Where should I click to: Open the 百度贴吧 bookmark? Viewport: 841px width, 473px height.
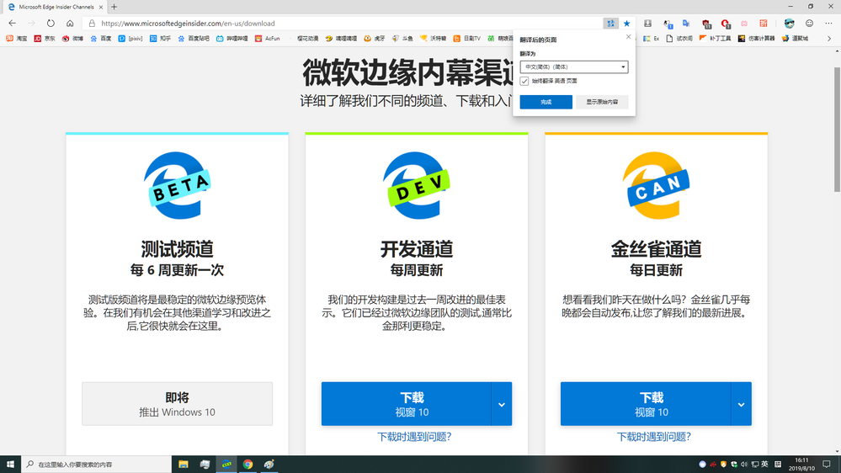pos(194,39)
